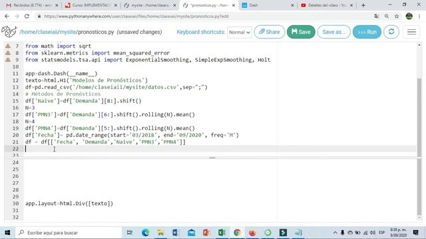Go forward in browser history
Screen dimensions: 426x239
(17, 16)
